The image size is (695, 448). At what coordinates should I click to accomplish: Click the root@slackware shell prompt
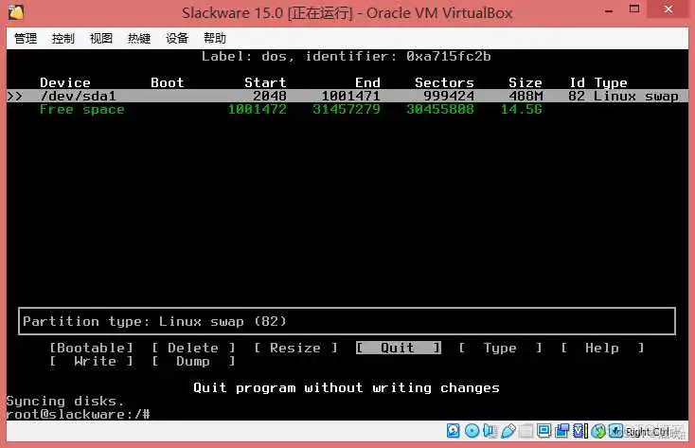point(79,414)
